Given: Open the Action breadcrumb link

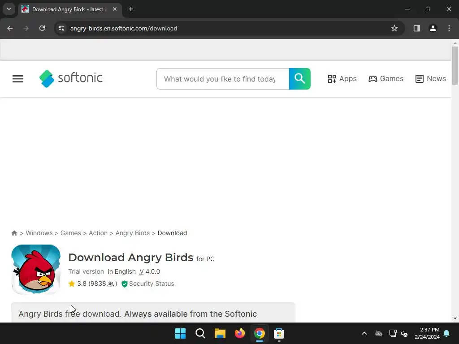Looking at the screenshot, I should click(98, 233).
